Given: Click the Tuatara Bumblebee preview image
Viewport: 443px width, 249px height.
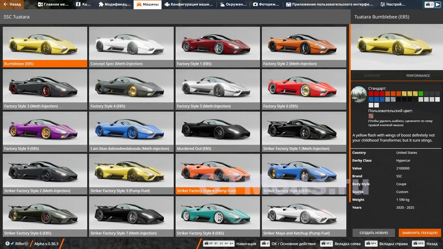Looking at the screenshot, I should (397, 47).
